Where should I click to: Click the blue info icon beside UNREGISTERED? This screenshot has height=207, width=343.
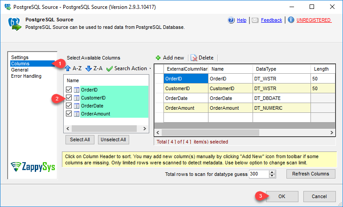291,20
